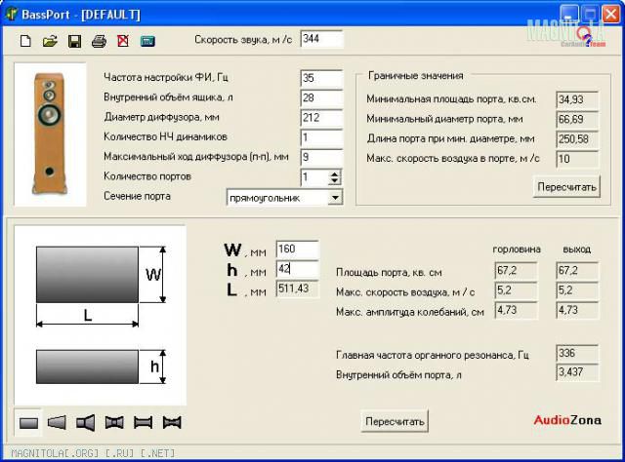The image size is (625, 462).
Task: Choose the flared horn port shape
Action: [x=86, y=422]
